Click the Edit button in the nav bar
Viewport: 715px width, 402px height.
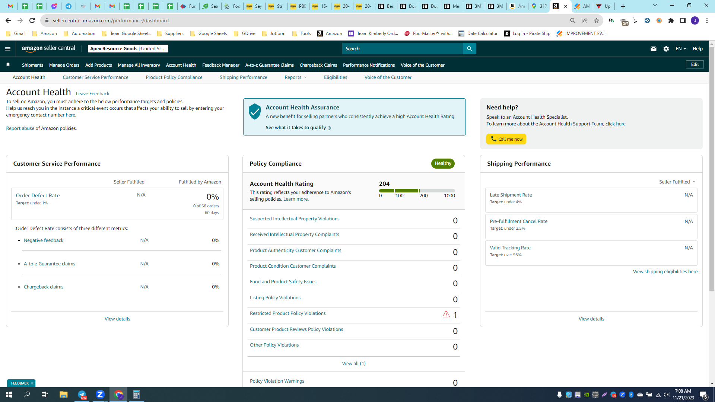695,64
